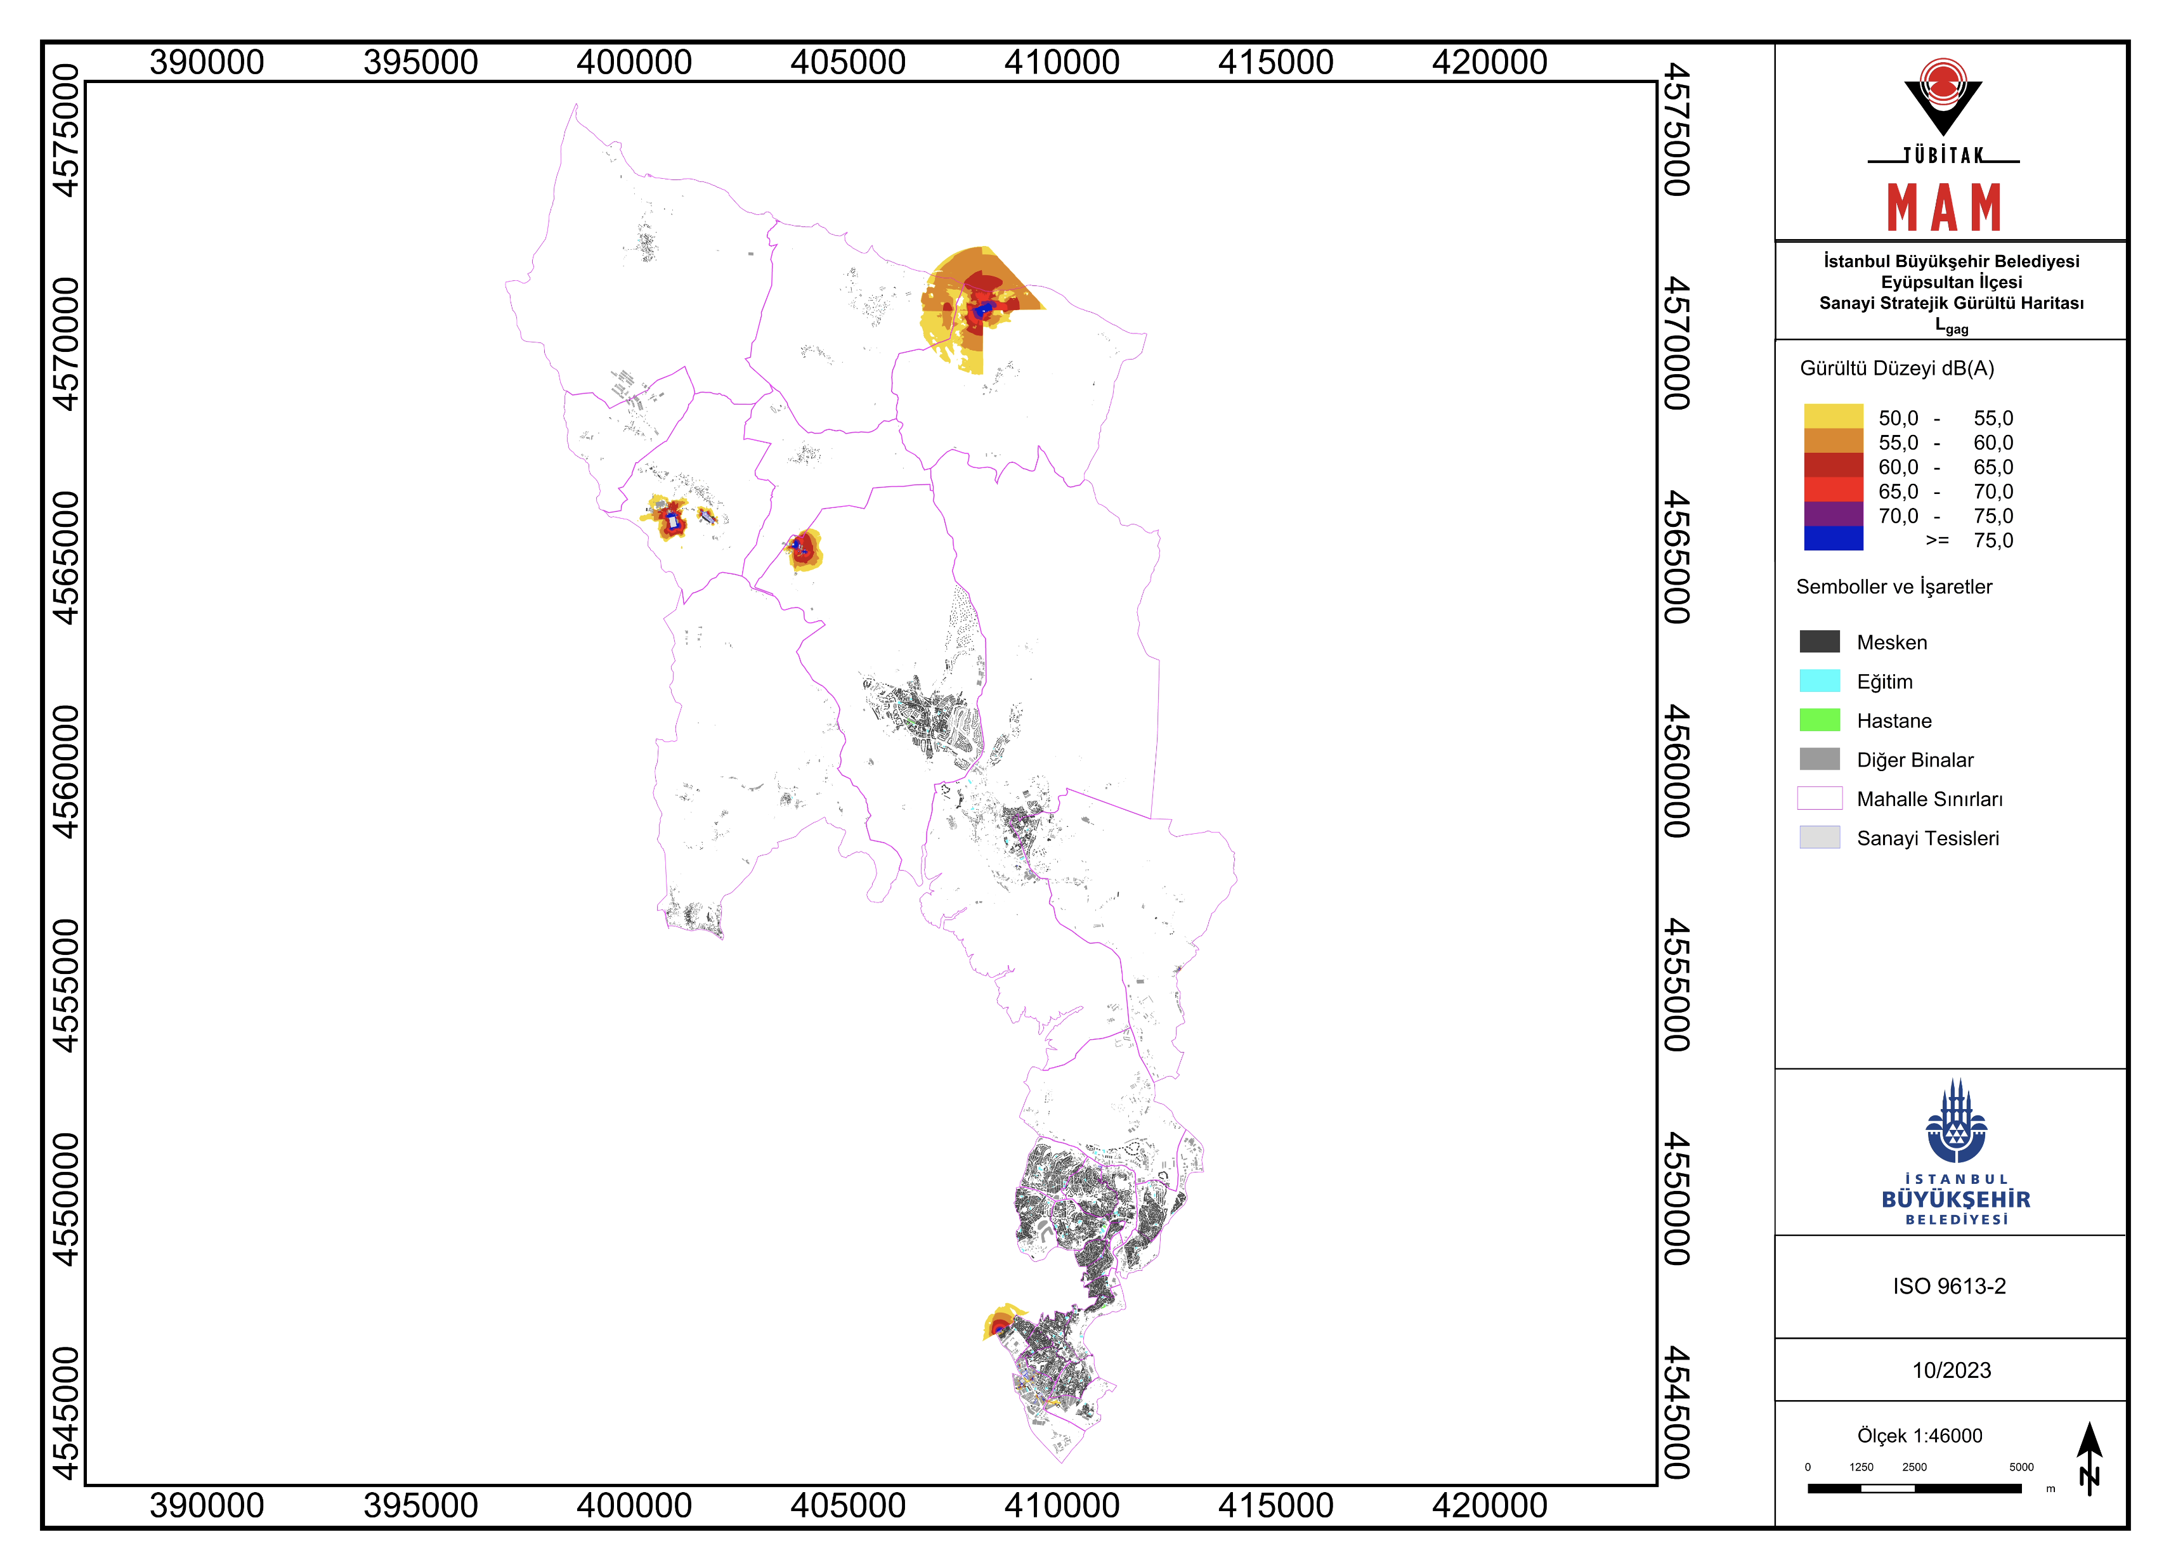Select the Mahalle Sınırları outline legend symbol

(x=1820, y=797)
